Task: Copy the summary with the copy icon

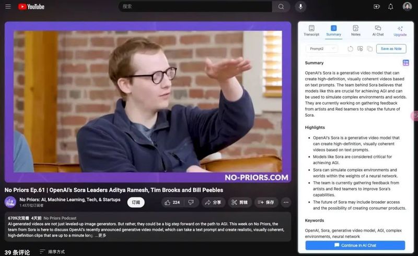Action: pos(370,48)
